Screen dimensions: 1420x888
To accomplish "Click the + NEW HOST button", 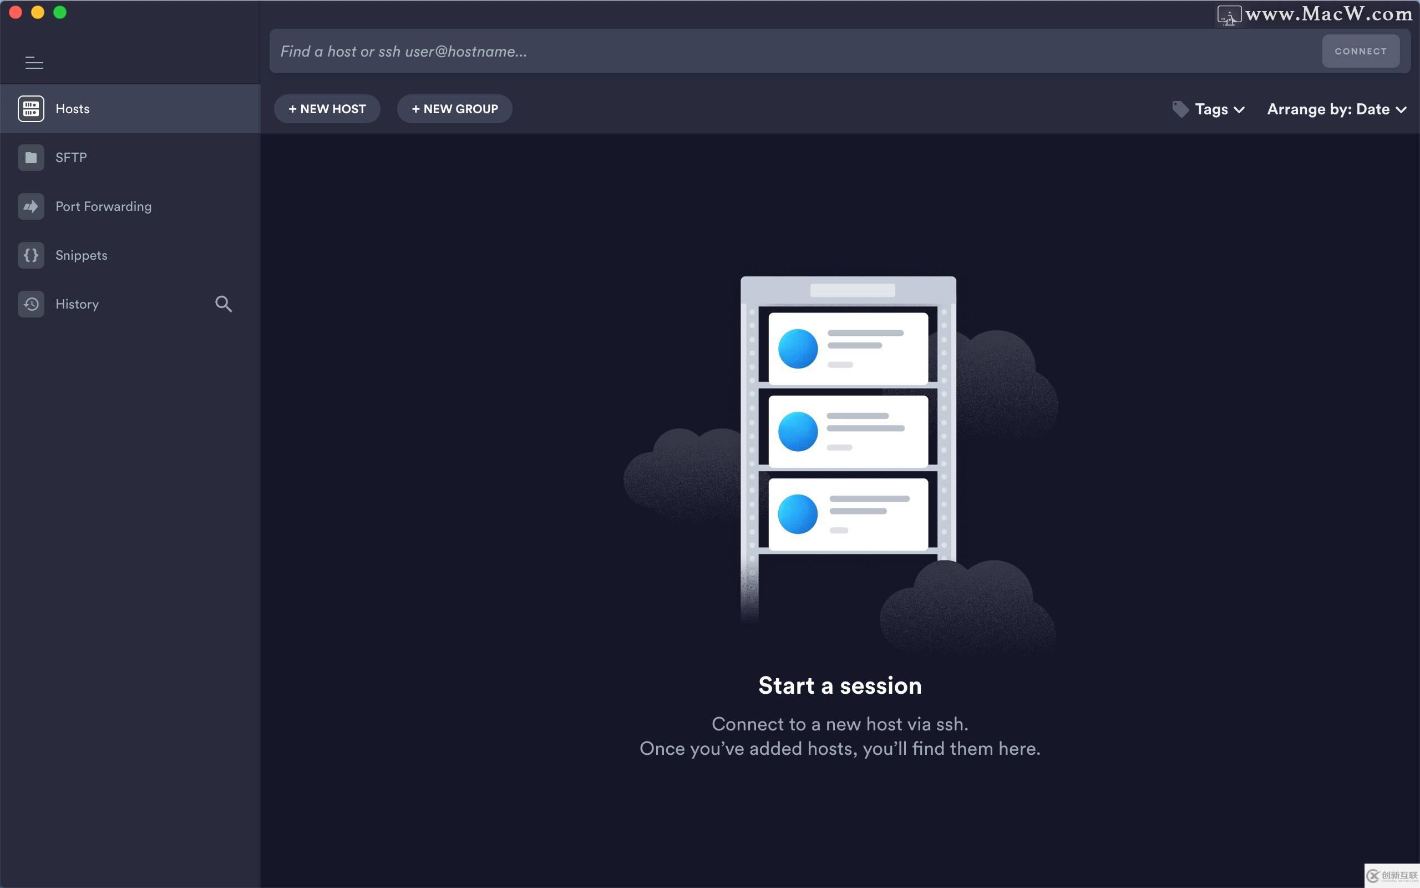I will (x=327, y=108).
